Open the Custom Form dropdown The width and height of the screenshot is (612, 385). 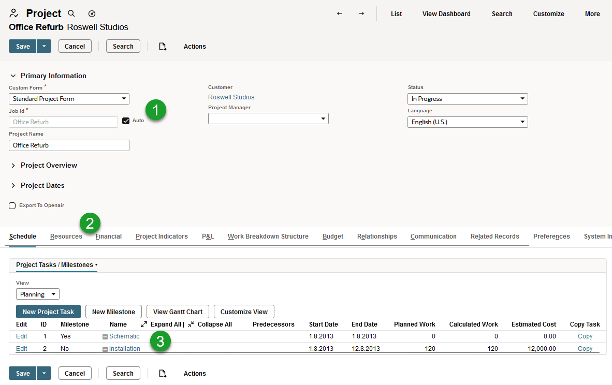69,99
